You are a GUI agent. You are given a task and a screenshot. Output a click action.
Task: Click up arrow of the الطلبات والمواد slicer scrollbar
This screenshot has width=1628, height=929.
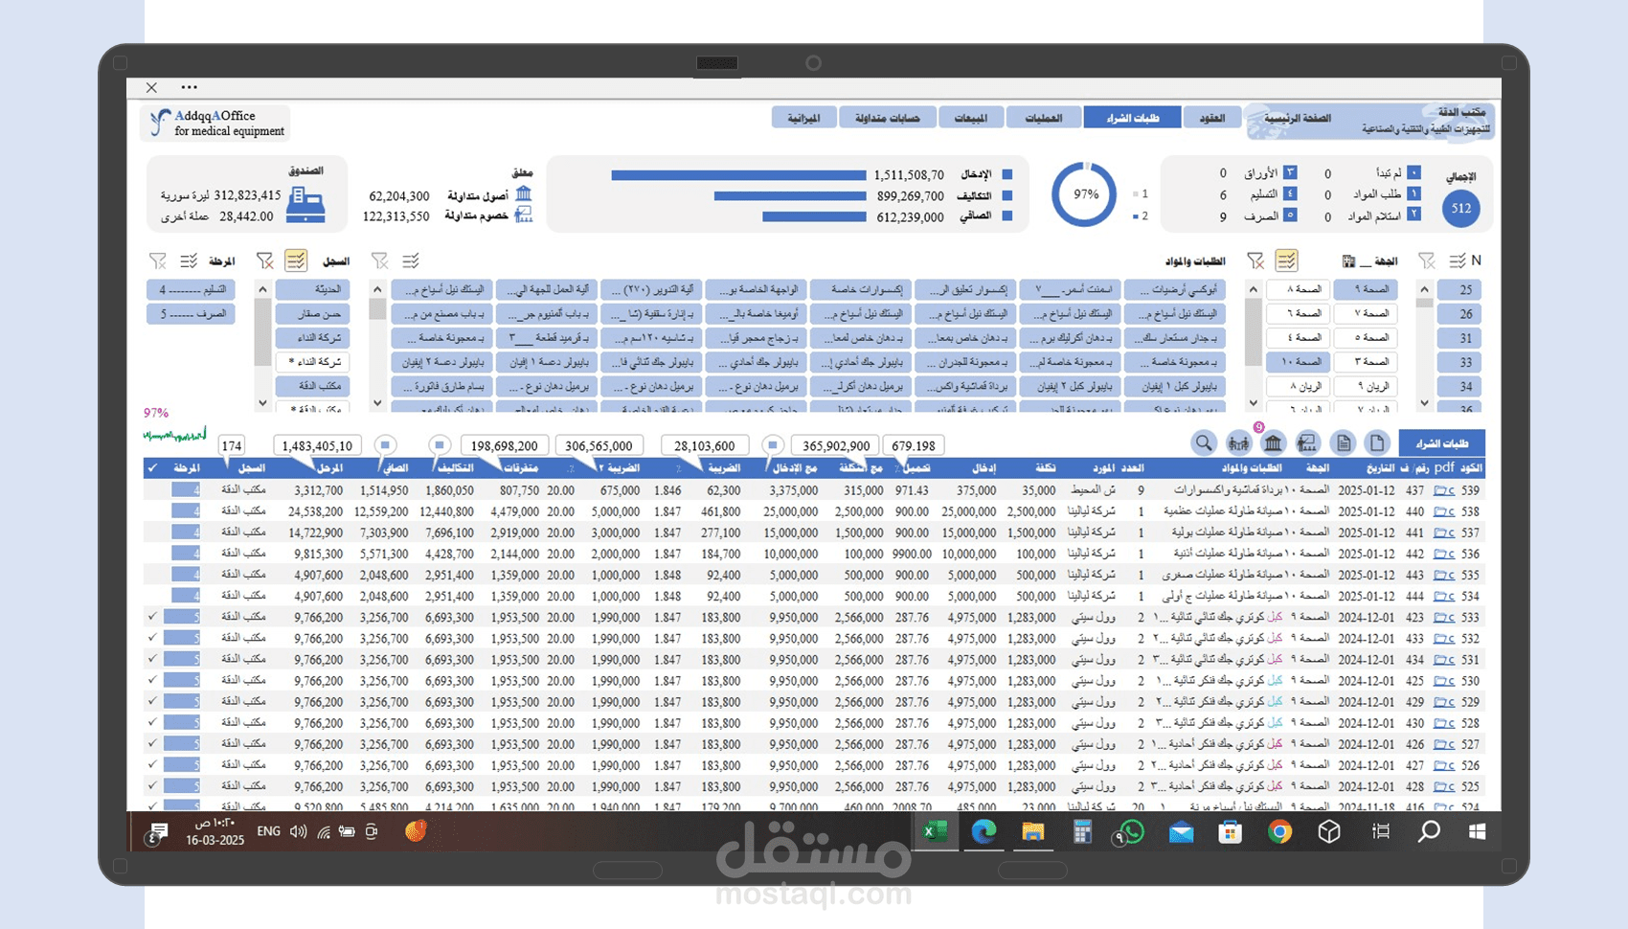pyautogui.click(x=377, y=288)
